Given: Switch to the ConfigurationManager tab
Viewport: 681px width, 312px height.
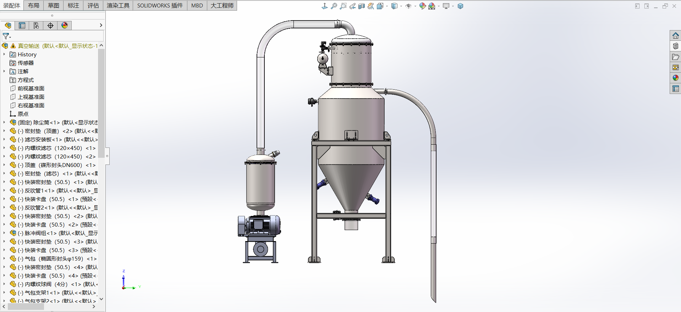Looking at the screenshot, I should pos(36,26).
